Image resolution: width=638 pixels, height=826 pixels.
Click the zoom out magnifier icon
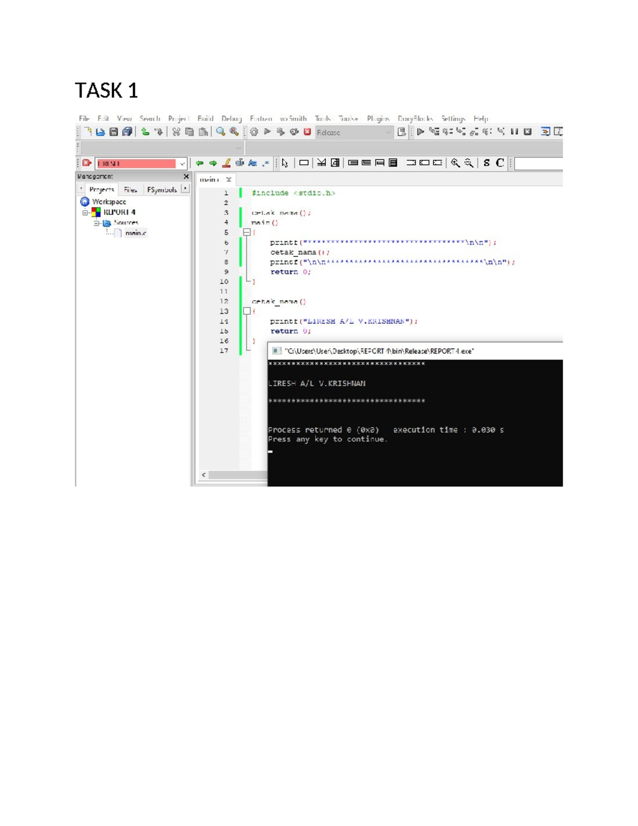pos(469,163)
